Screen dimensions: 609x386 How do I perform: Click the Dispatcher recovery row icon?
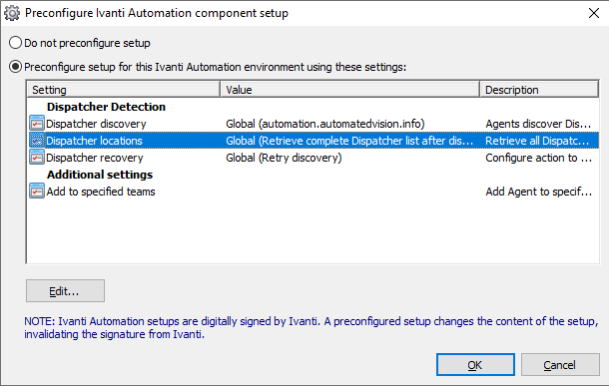(37, 158)
